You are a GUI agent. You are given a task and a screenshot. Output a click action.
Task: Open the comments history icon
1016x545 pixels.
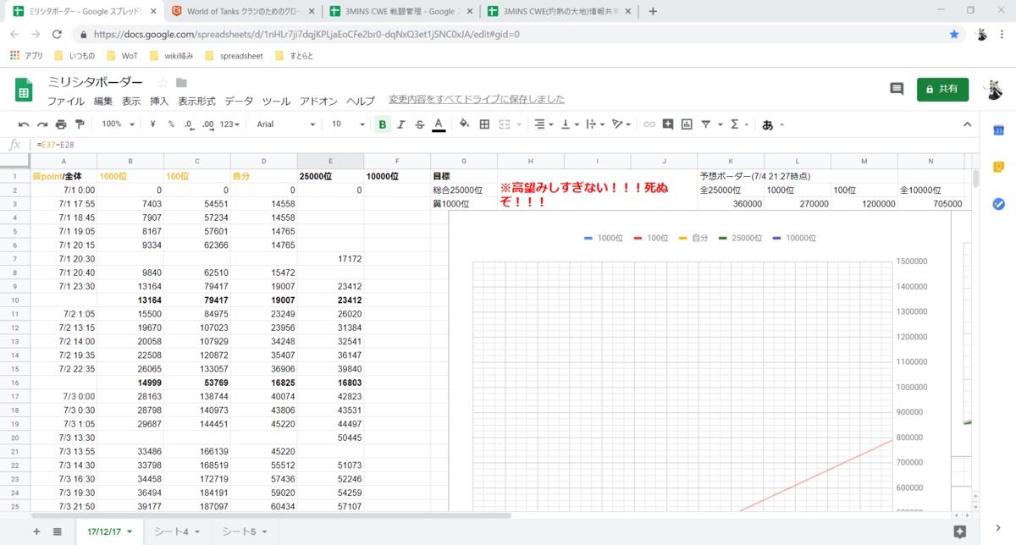897,89
